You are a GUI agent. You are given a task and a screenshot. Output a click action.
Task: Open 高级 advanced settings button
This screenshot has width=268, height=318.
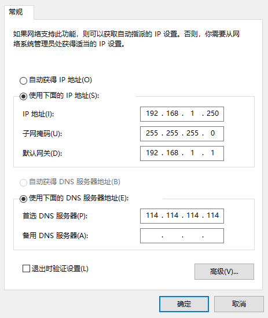click(x=224, y=272)
